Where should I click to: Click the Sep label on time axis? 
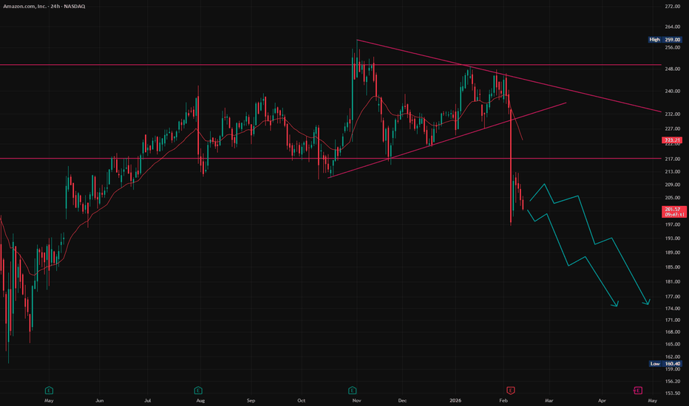pos(251,400)
